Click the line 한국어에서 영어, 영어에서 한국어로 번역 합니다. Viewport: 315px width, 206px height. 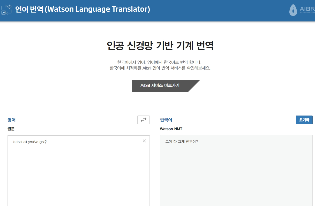[x=159, y=62]
